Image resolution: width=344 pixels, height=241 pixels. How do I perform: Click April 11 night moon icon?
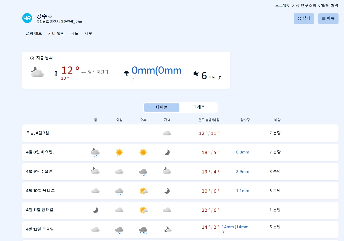click(95, 210)
